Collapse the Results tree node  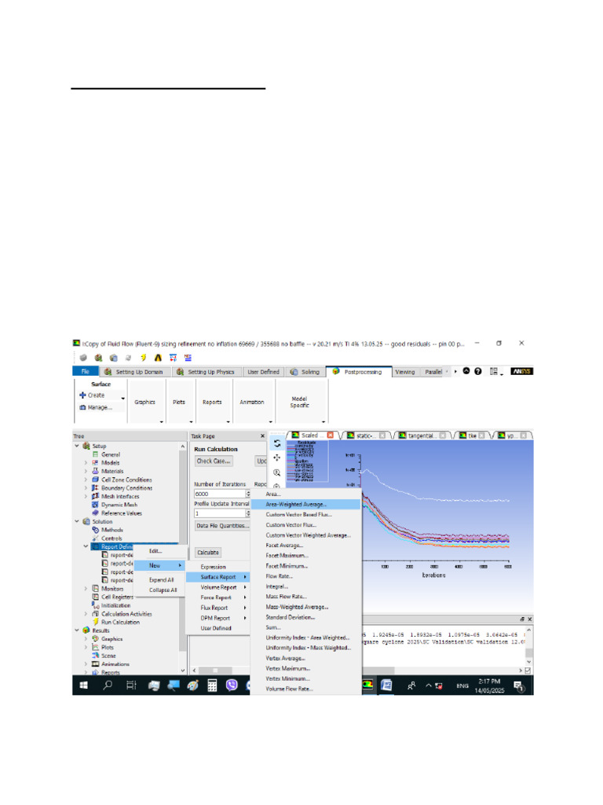tap(77, 630)
